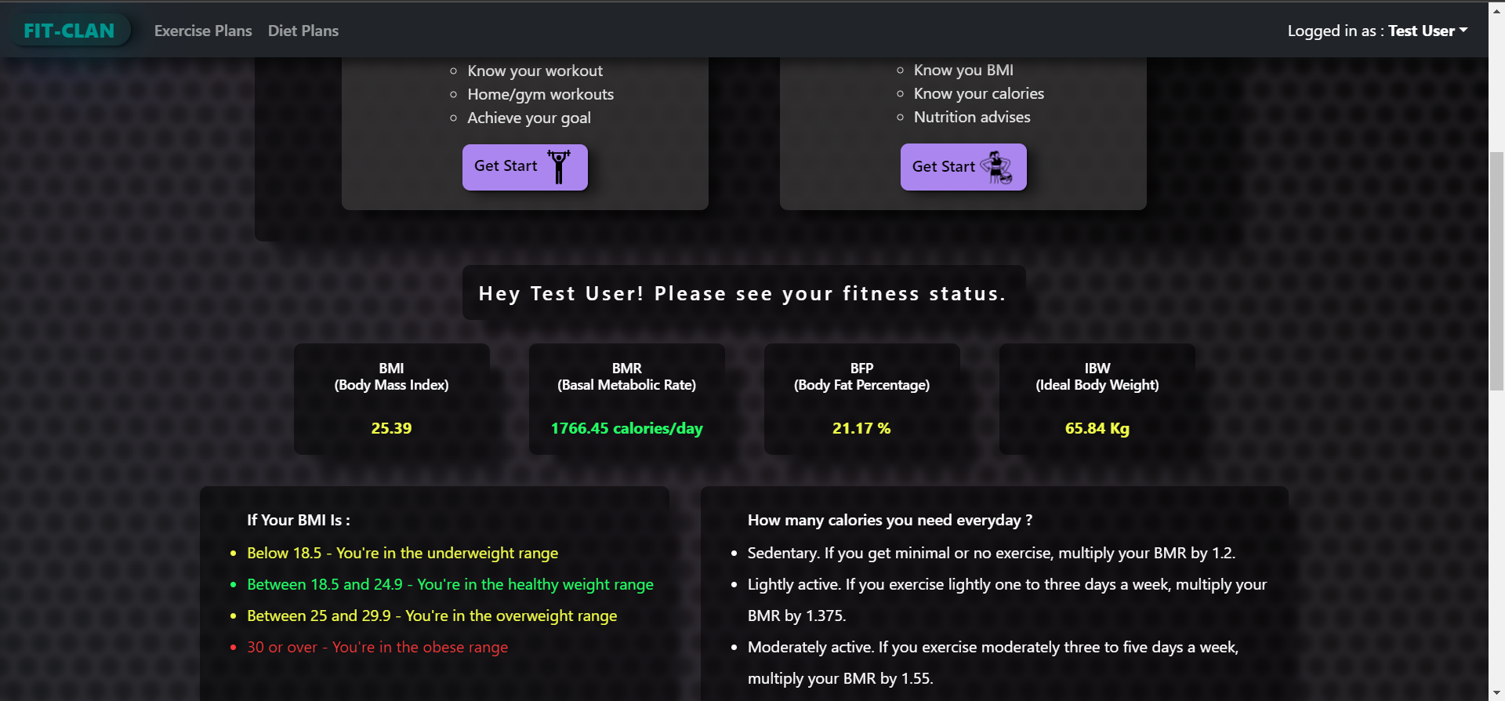Click the BMR (Basal Metabolic Rate) card title

pyautogui.click(x=627, y=376)
